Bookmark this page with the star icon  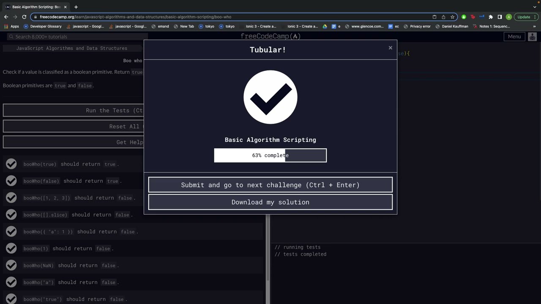452,17
